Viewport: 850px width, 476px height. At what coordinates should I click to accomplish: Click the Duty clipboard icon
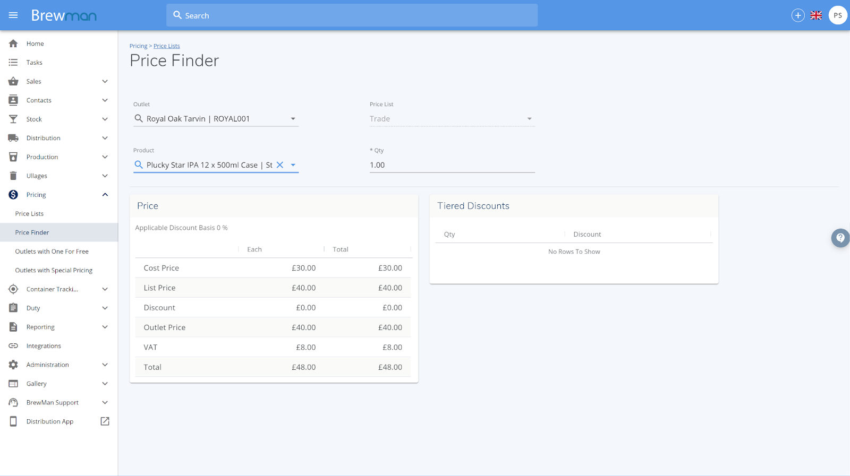point(13,308)
